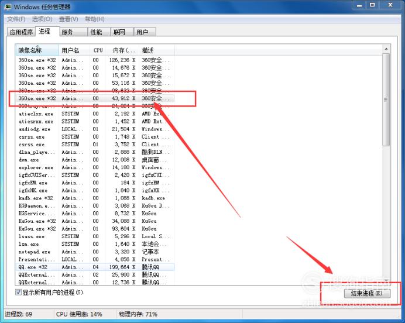Maximize the Task Manager window
This screenshot has width=405, height=323.
(372, 5)
